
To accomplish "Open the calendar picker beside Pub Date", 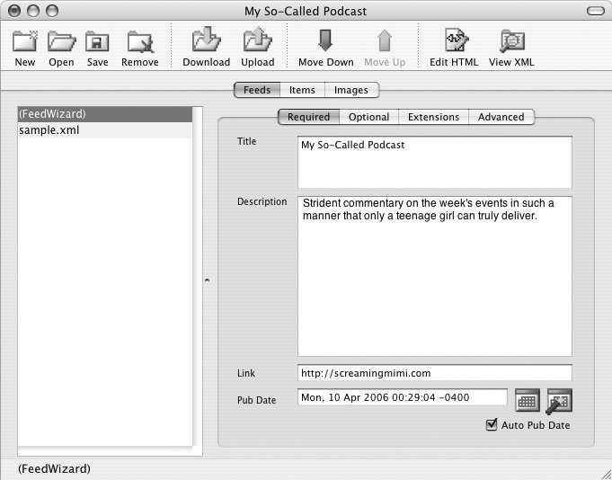I will [x=528, y=400].
